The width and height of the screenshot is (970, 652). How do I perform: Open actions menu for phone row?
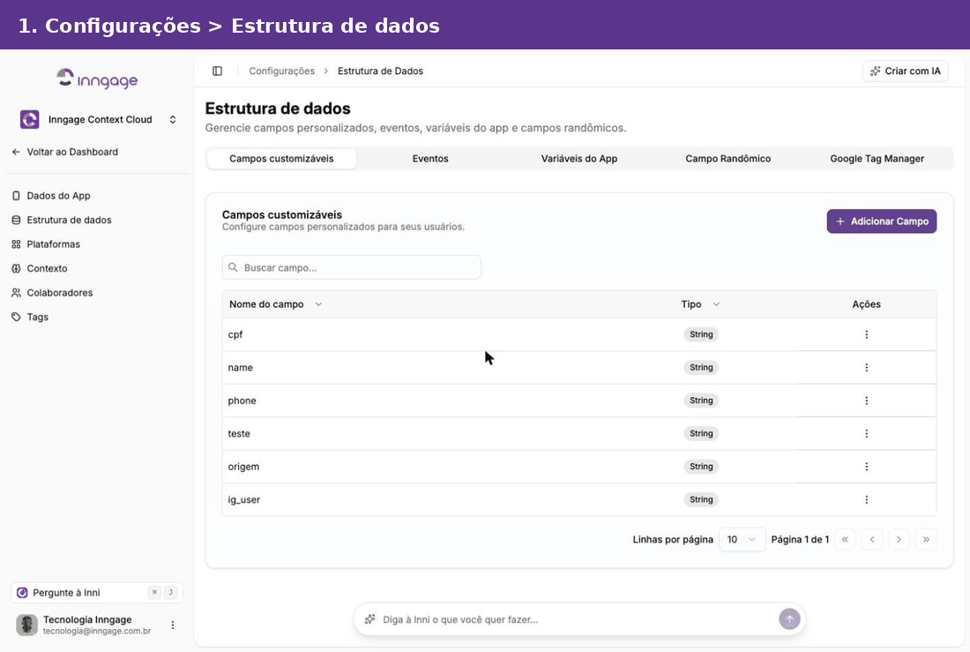coord(866,401)
